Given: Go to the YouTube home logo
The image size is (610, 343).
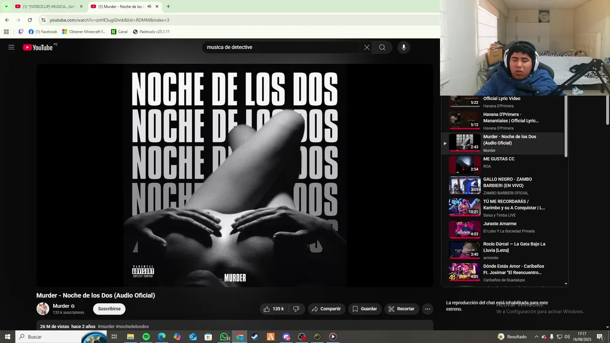Looking at the screenshot, I should [x=38, y=47].
